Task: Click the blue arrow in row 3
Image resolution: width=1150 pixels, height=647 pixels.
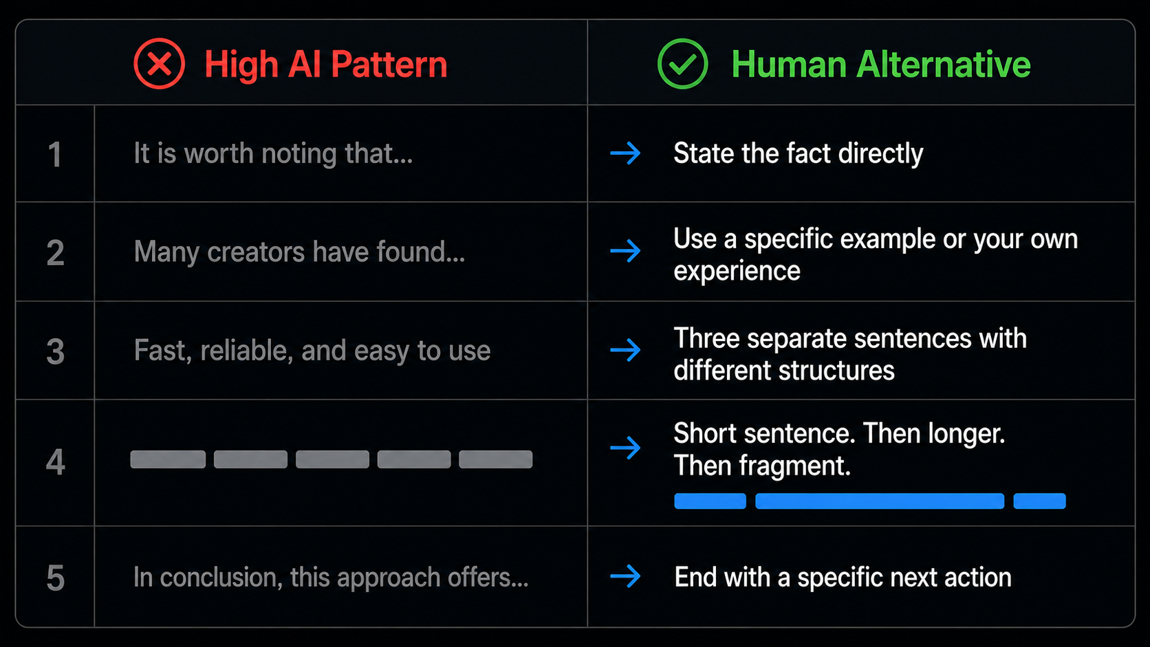Action: click(x=625, y=350)
